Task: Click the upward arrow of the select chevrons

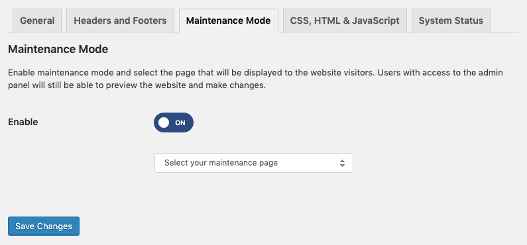Action: point(342,161)
